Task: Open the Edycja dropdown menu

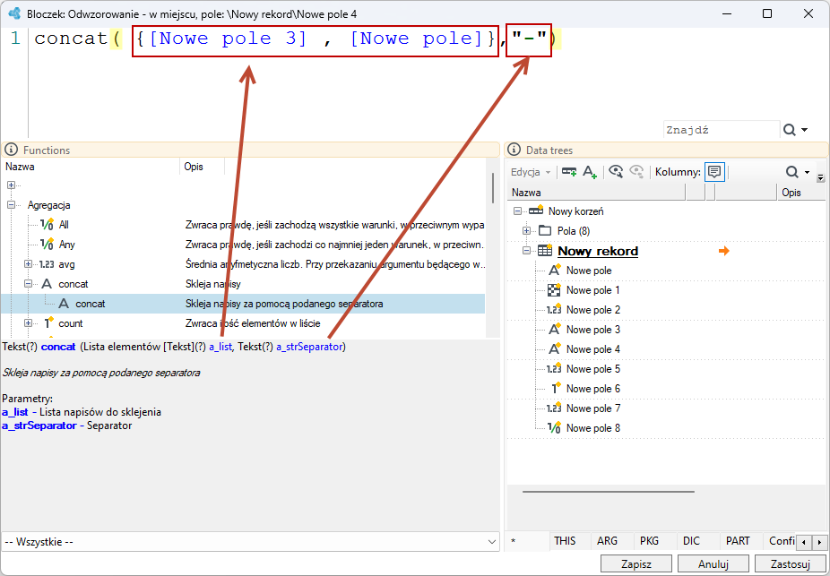Action: 531,172
